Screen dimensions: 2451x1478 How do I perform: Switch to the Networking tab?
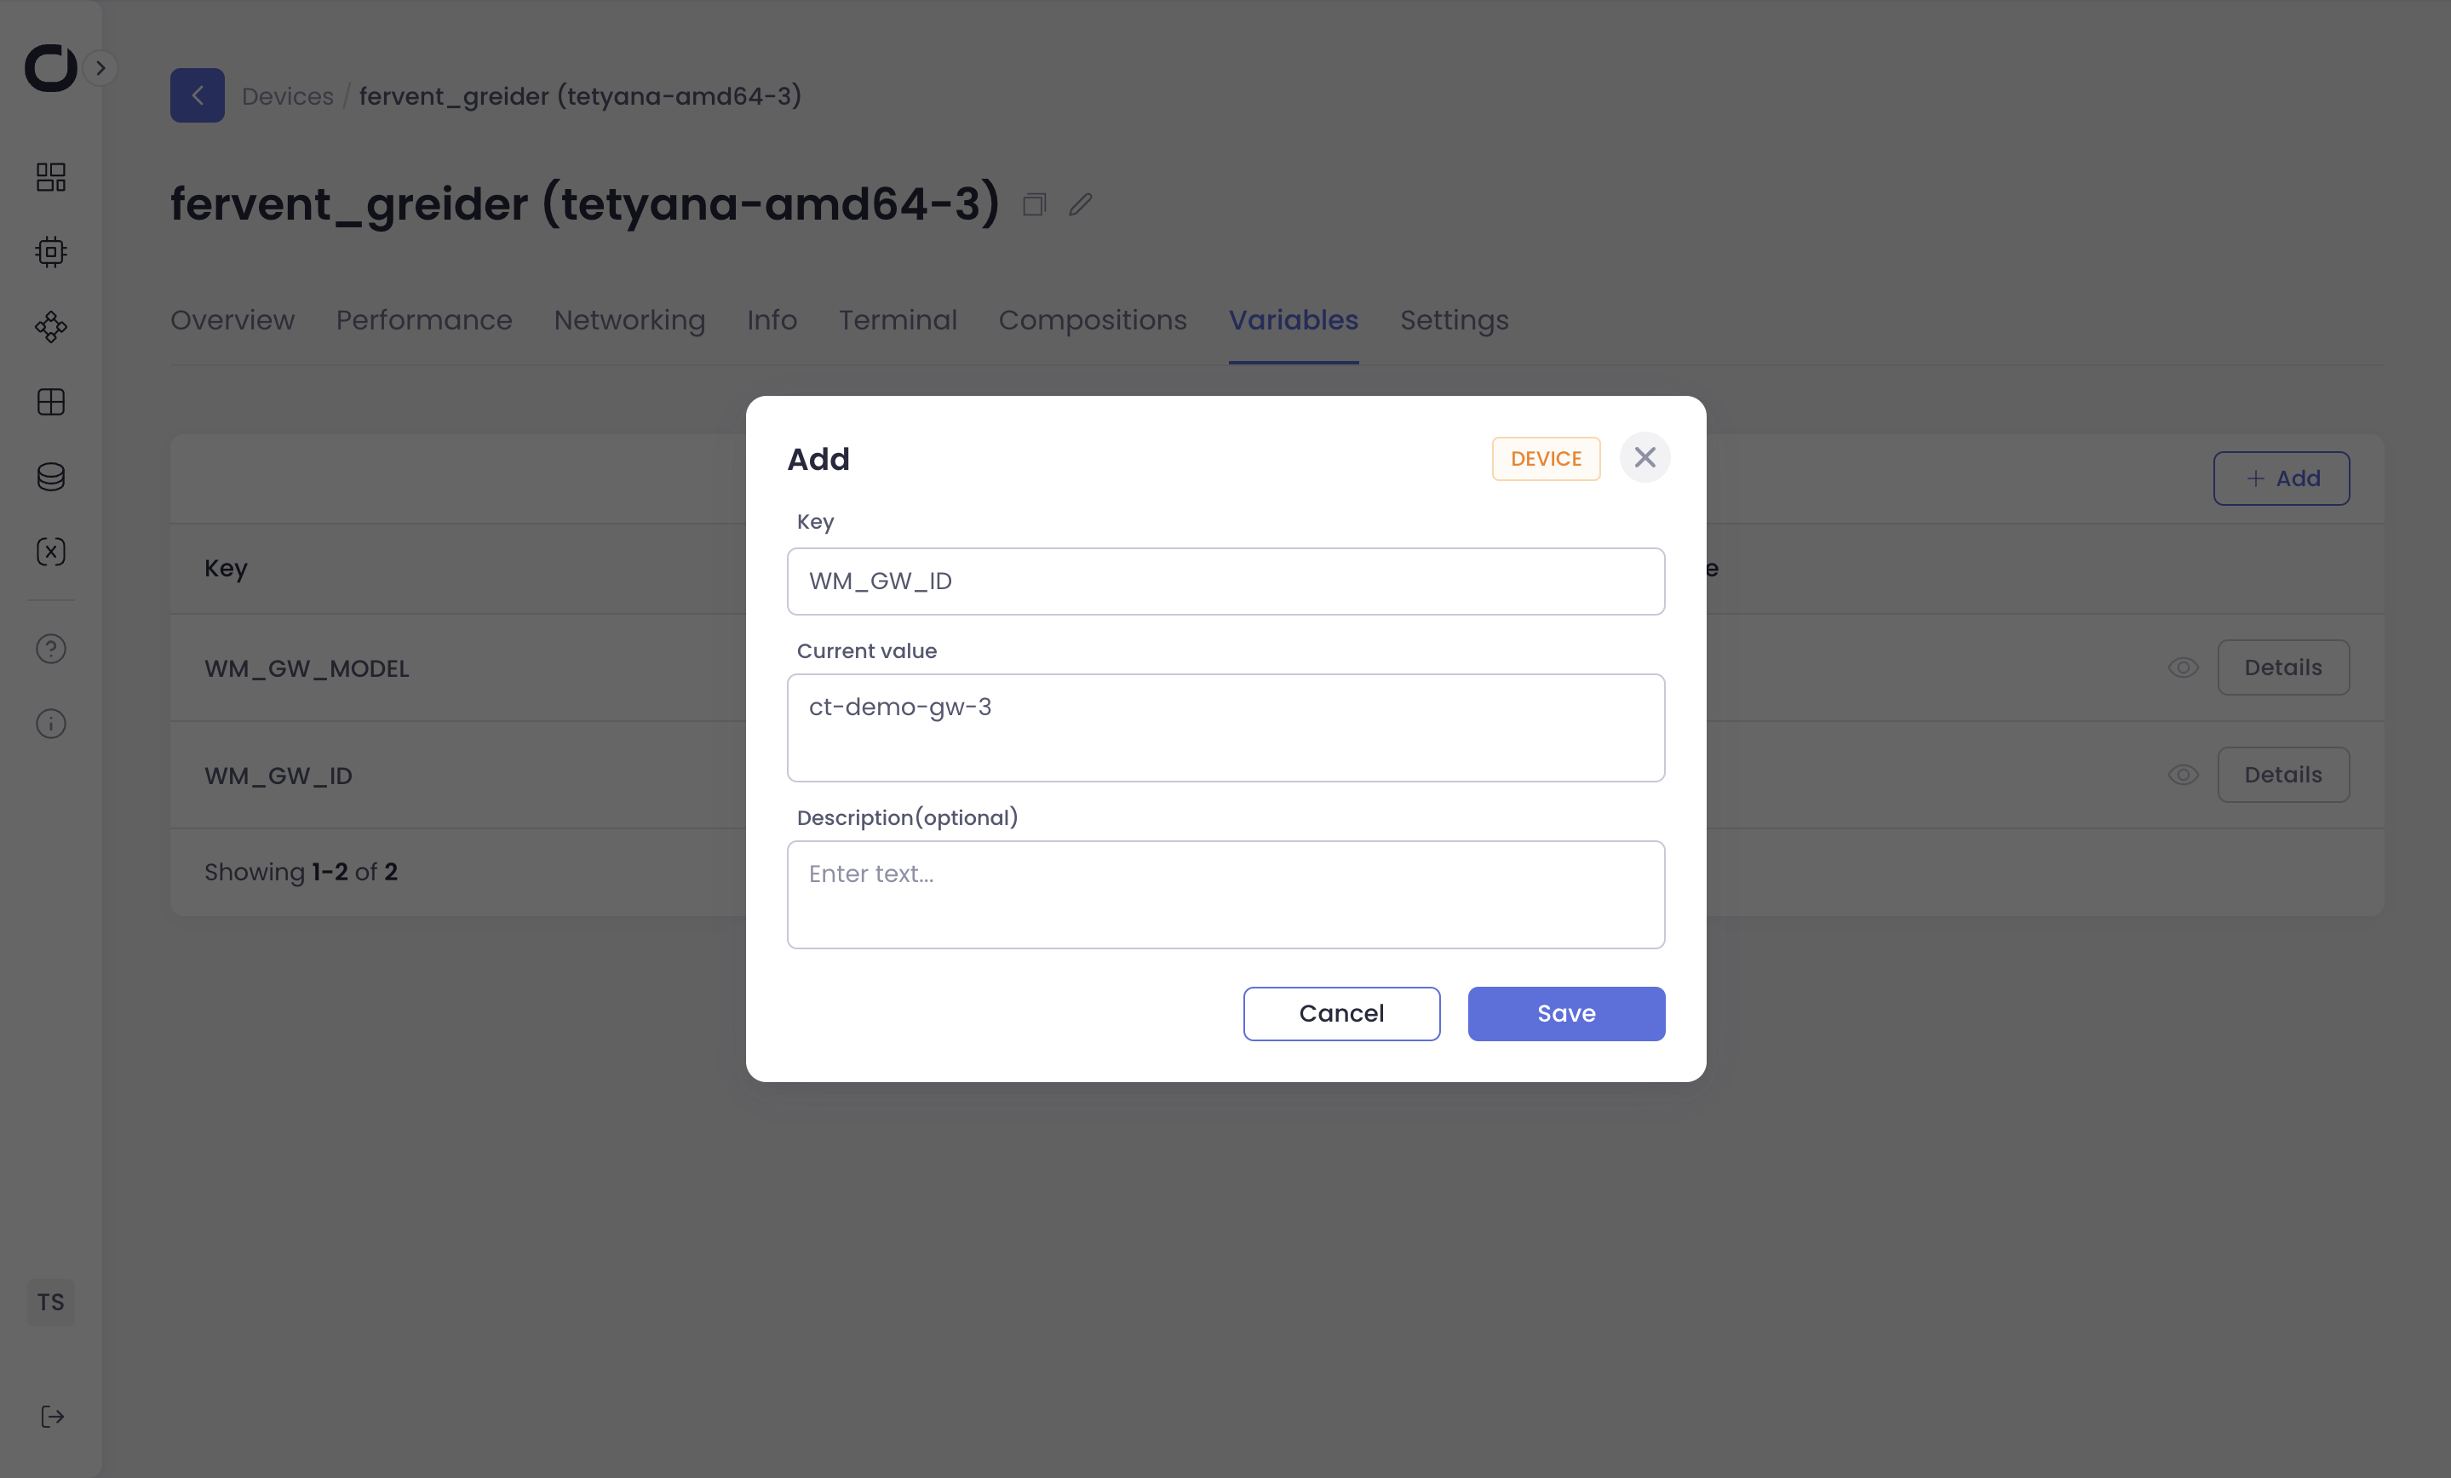pos(629,320)
